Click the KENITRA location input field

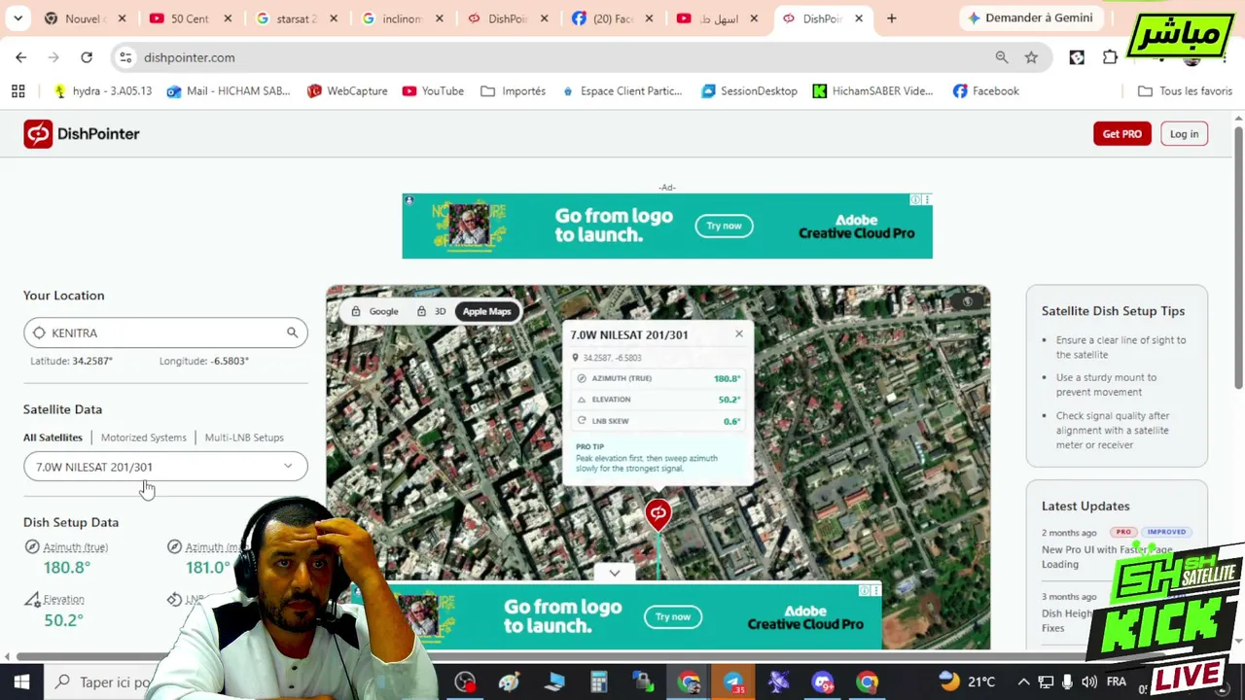tap(165, 332)
